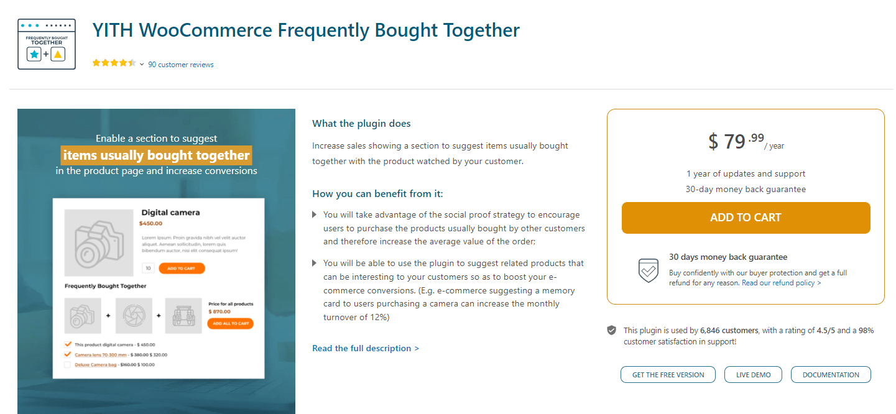Click the quantity field showing 10
Image resolution: width=896 pixels, height=414 pixels.
148,268
